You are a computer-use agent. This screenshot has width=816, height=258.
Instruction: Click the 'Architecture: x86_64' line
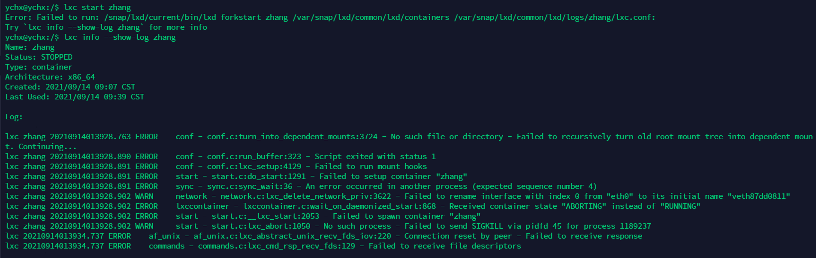(x=50, y=77)
